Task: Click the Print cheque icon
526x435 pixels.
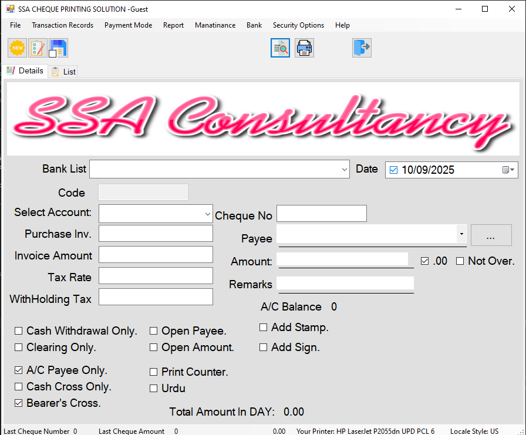Action: pos(304,48)
